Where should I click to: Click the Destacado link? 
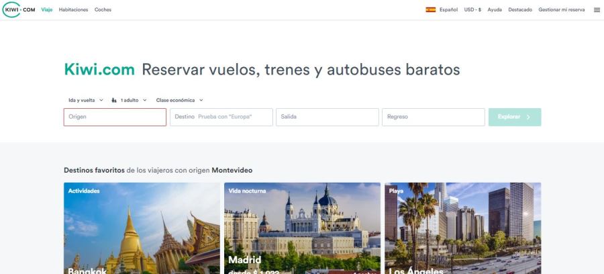[520, 10]
